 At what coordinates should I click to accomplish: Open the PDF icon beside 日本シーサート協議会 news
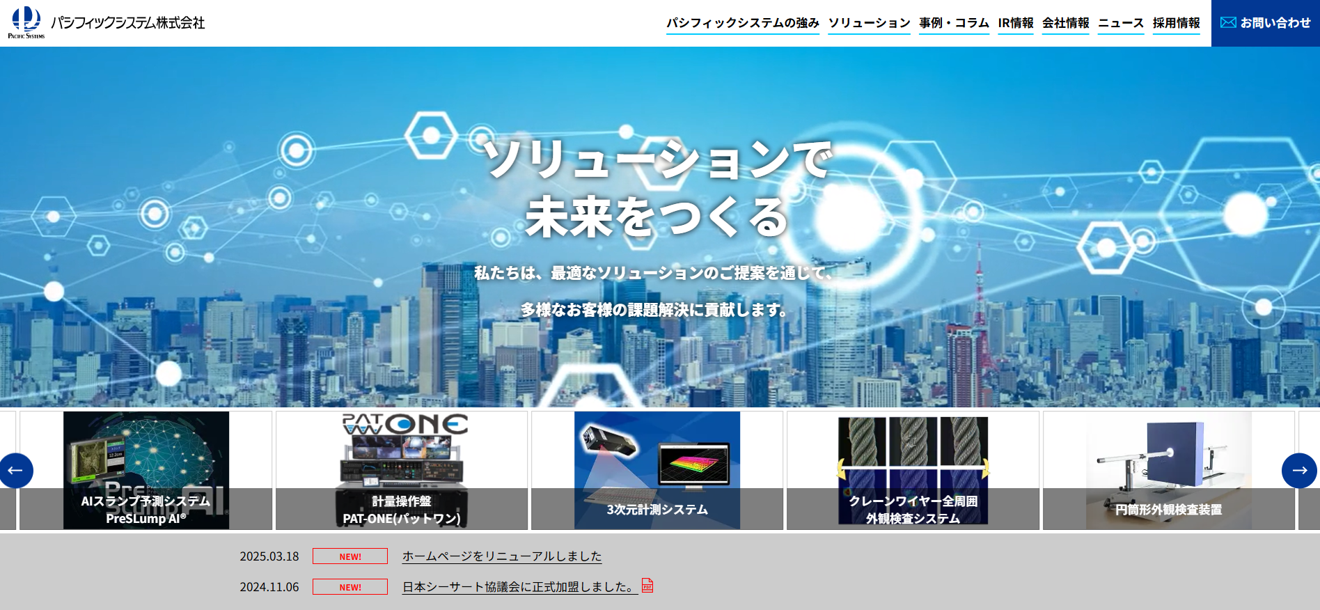(x=647, y=586)
